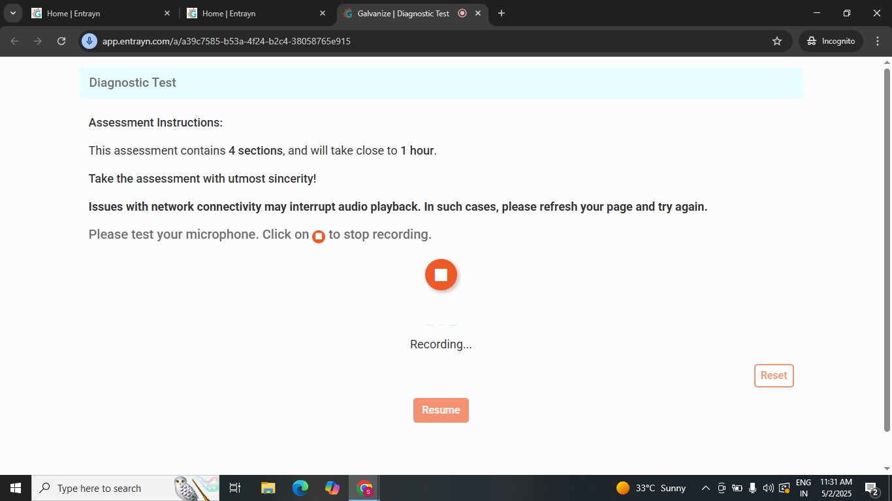Close the second Home | Entrayn tab
The width and height of the screenshot is (892, 501).
coord(323,13)
